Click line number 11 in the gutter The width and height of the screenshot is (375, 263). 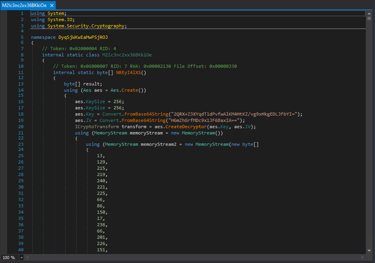click(x=21, y=73)
